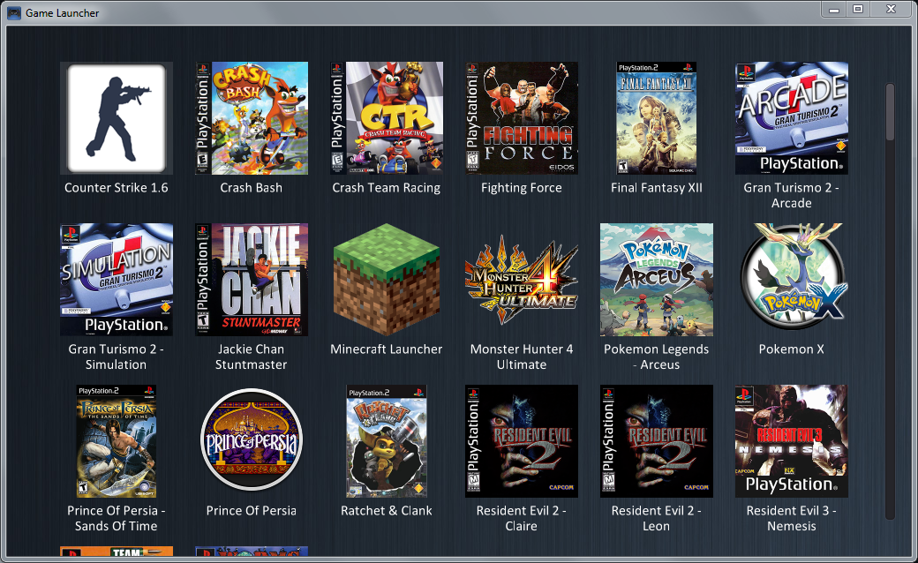The width and height of the screenshot is (918, 563).
Task: Click the Crash Team Racing cover art
Action: tap(387, 118)
